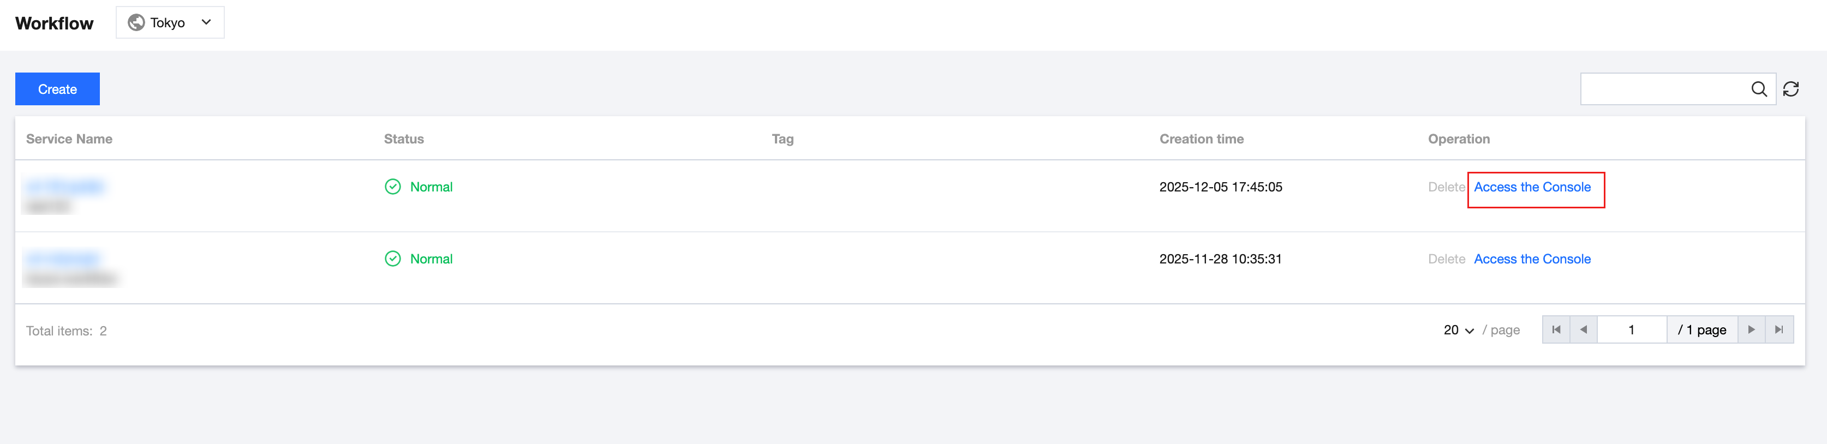Access the Console for the second service
This screenshot has height=444, width=1827.
1532,259
